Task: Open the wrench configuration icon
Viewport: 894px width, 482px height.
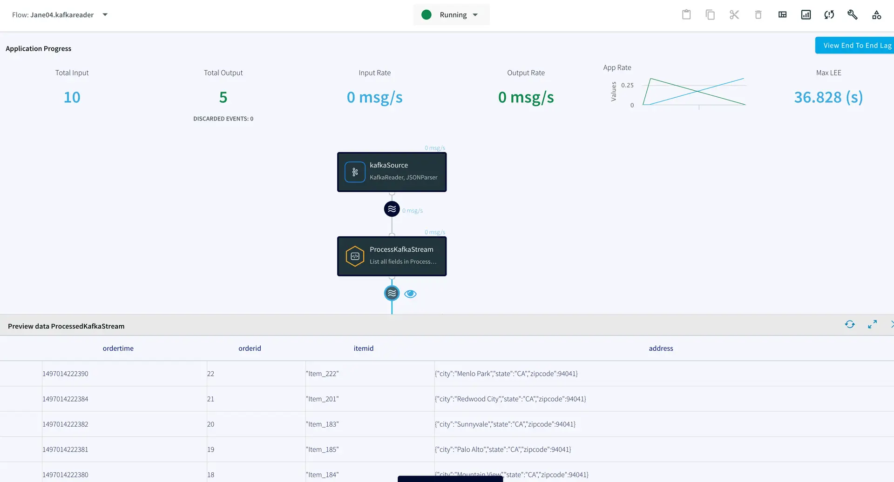Action: pyautogui.click(x=853, y=15)
